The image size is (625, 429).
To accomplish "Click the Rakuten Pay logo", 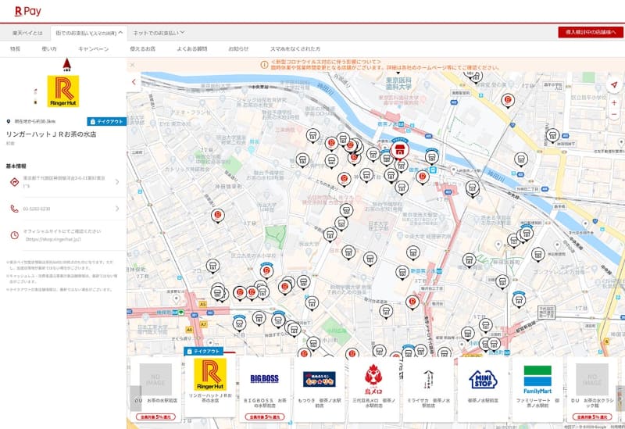I will tap(27, 11).
